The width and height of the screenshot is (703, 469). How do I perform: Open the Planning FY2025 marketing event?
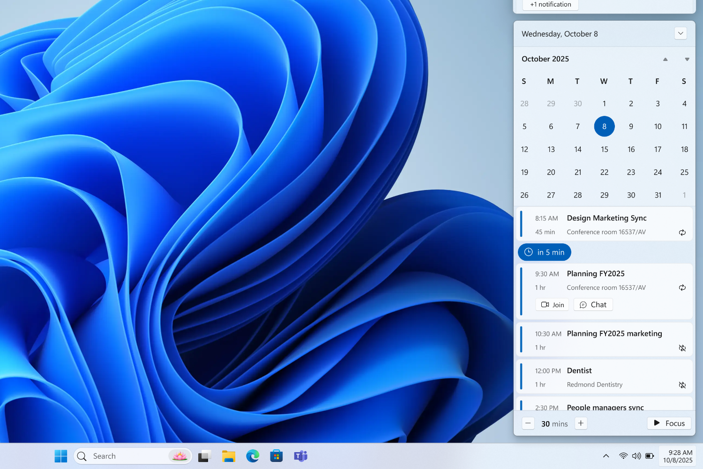click(605, 340)
